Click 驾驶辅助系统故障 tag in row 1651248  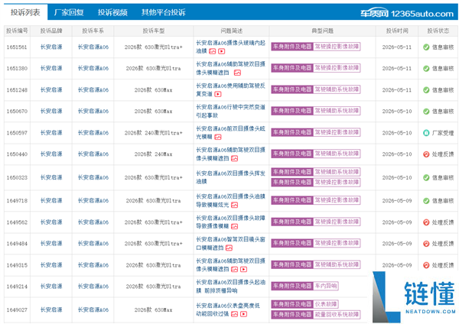tap(337, 89)
